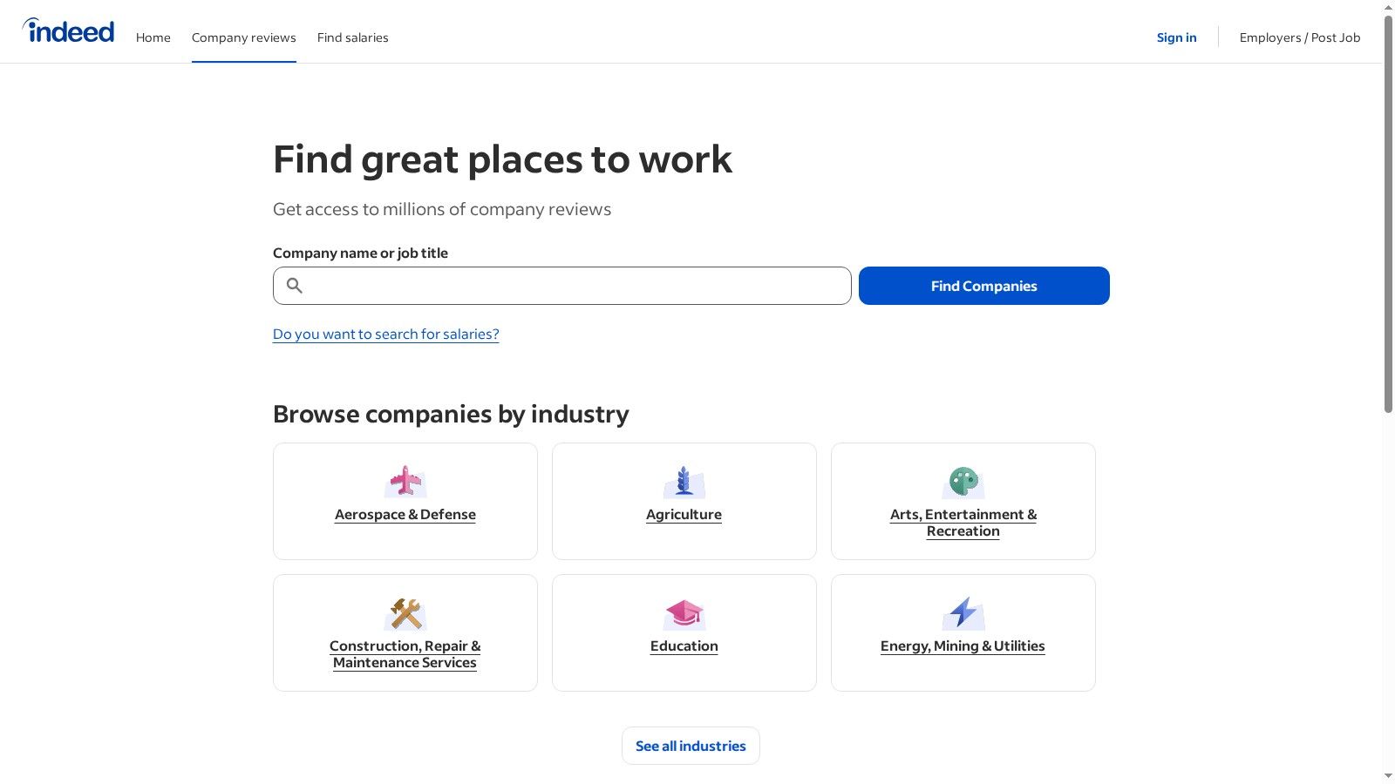This screenshot has height=784, width=1395.
Task: Click inside the company name search field
Action: [561, 286]
